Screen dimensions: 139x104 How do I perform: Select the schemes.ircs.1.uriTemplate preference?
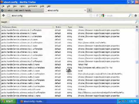22,49
